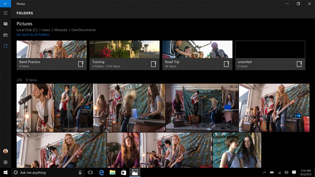Open the Road Trip folder
Viewport: 315px width, 177px height.
(197, 55)
